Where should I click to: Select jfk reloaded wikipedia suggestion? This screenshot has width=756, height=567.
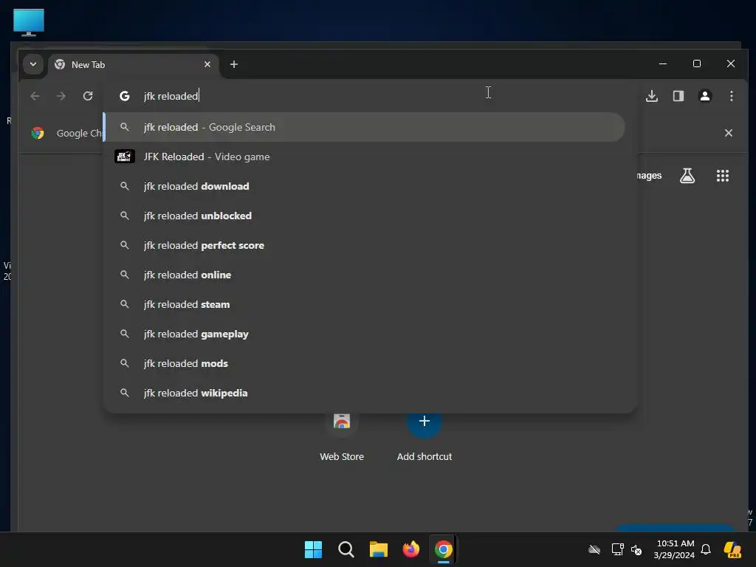(x=365, y=393)
